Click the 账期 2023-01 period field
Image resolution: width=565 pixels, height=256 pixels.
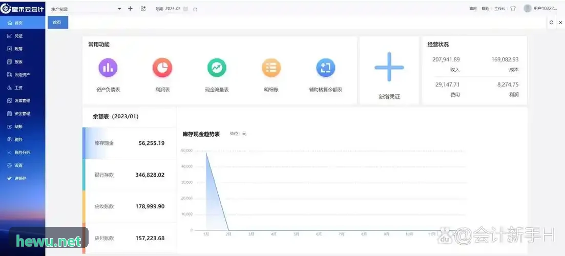click(x=172, y=9)
